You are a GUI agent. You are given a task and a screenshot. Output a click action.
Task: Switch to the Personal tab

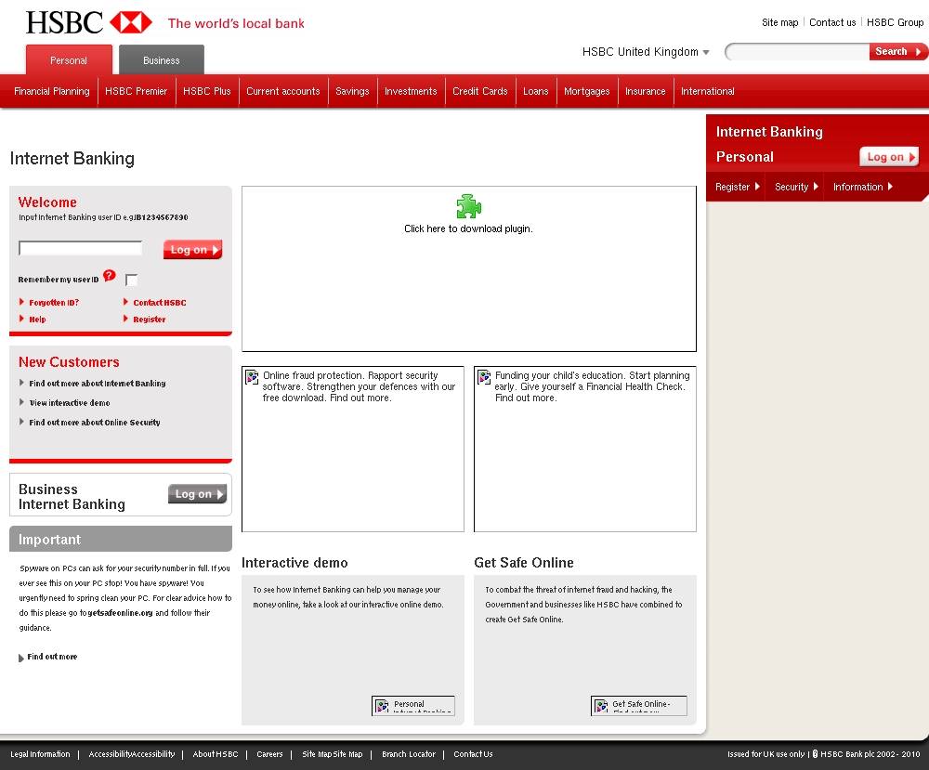(69, 59)
